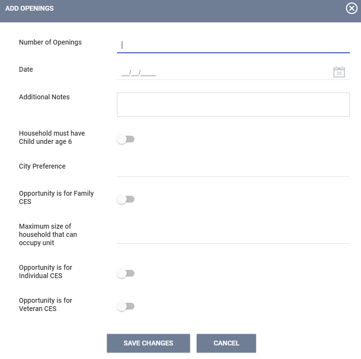This screenshot has width=361, height=359.
Task: Open the maximum household size field
Action: 233,234
